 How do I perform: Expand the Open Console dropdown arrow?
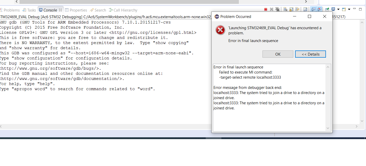(349, 9)
